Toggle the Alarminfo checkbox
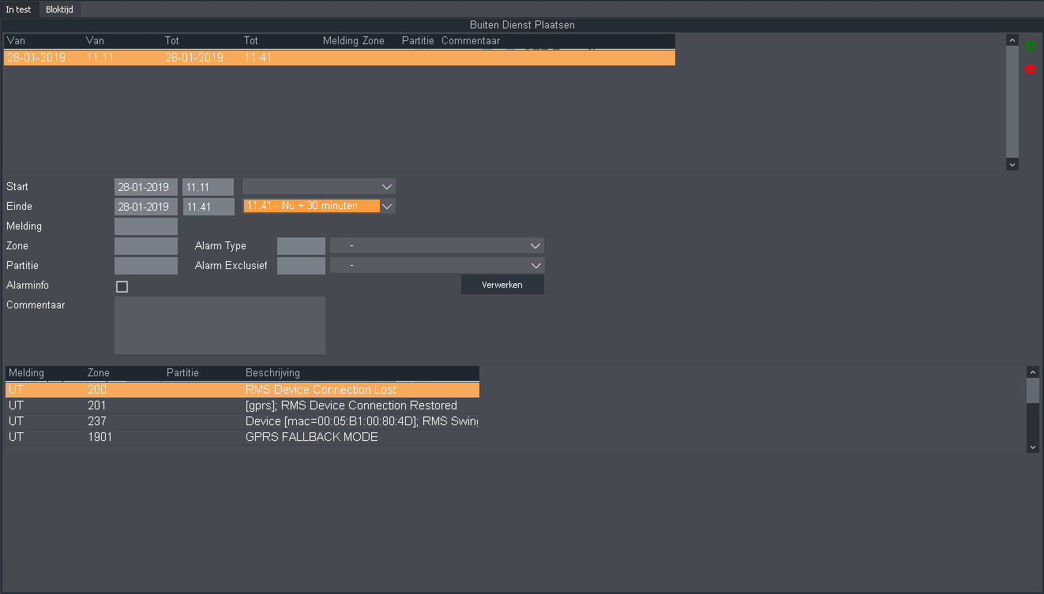 (x=122, y=286)
